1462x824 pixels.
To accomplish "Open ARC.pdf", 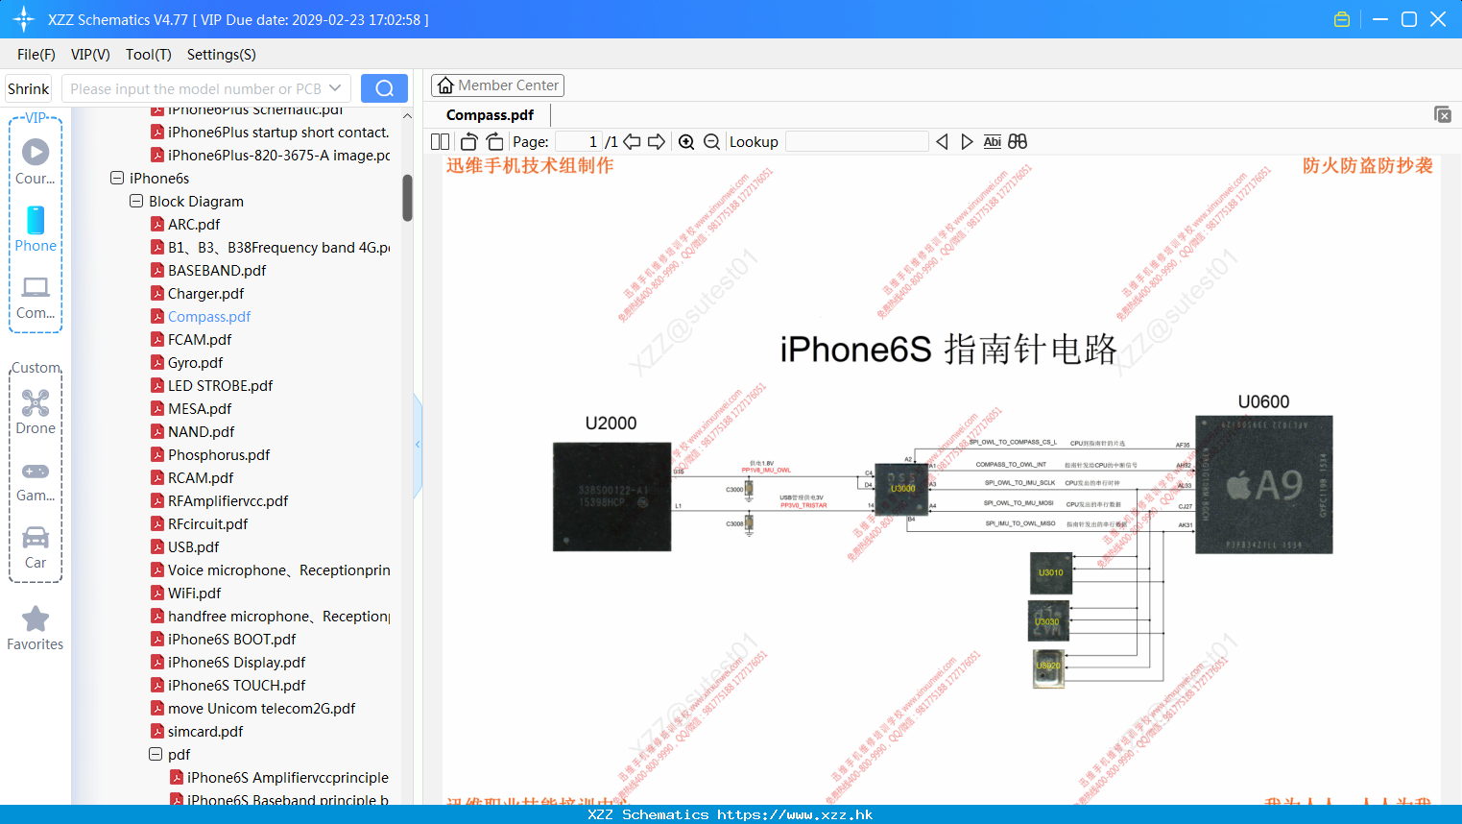I will point(194,224).
